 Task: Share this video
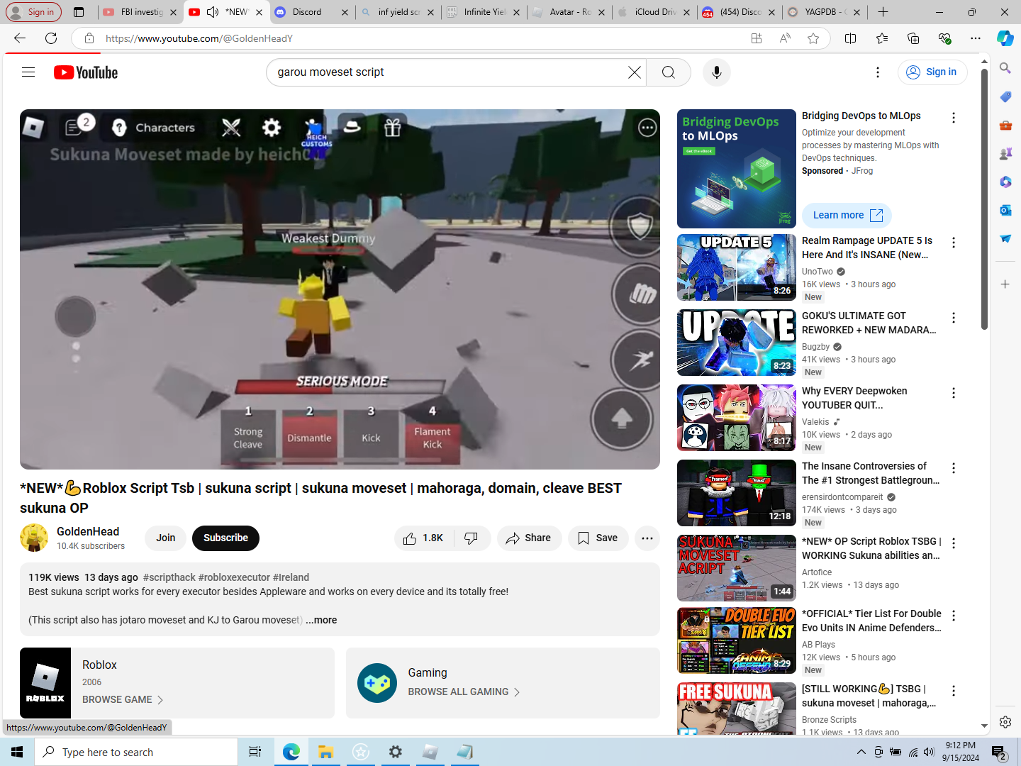[x=529, y=538]
